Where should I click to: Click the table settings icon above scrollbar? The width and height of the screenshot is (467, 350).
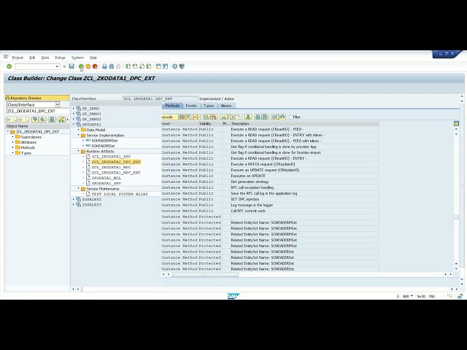click(456, 123)
